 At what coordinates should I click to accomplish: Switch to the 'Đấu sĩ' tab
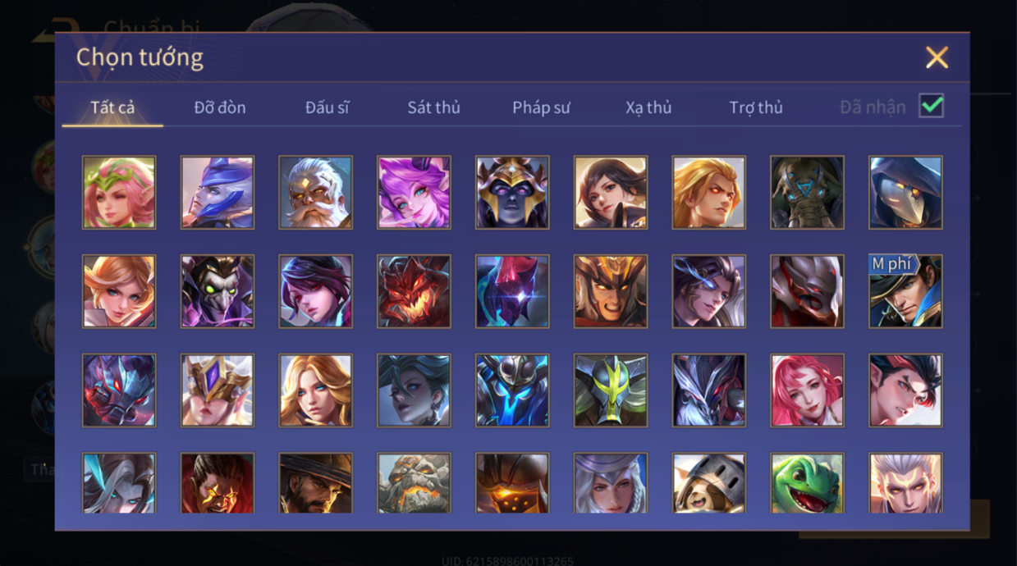pyautogui.click(x=327, y=107)
